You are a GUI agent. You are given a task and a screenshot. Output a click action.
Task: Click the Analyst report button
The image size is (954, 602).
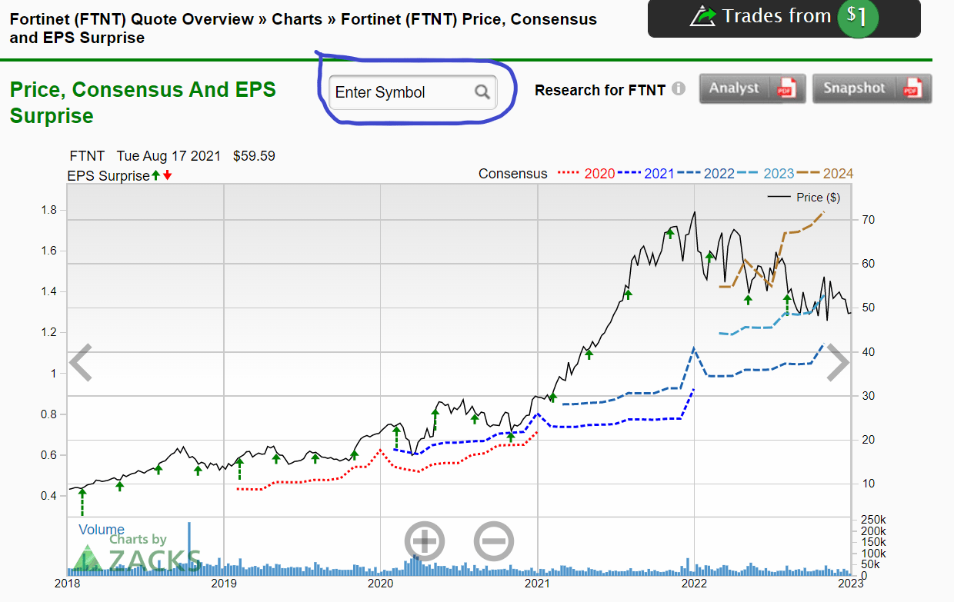coord(752,88)
